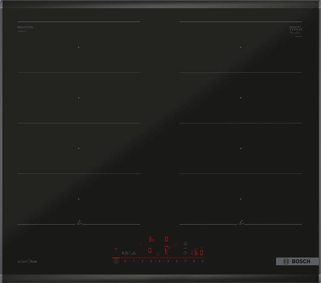Tap the centre dot of bottom-left cooking zone
The height and width of the screenshot is (283, 321).
[x=79, y=199]
